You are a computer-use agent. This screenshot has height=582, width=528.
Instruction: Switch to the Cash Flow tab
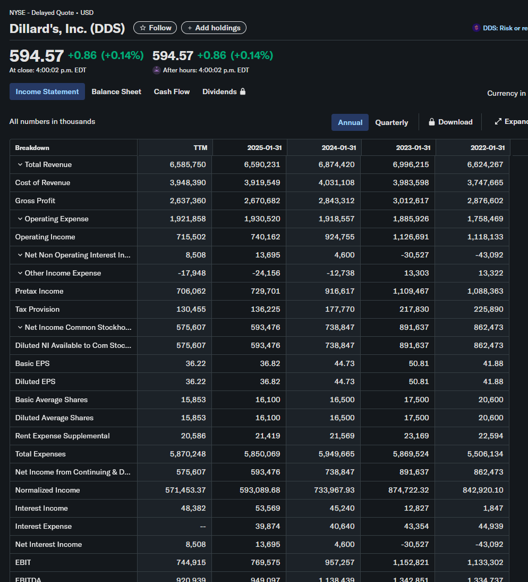172,92
